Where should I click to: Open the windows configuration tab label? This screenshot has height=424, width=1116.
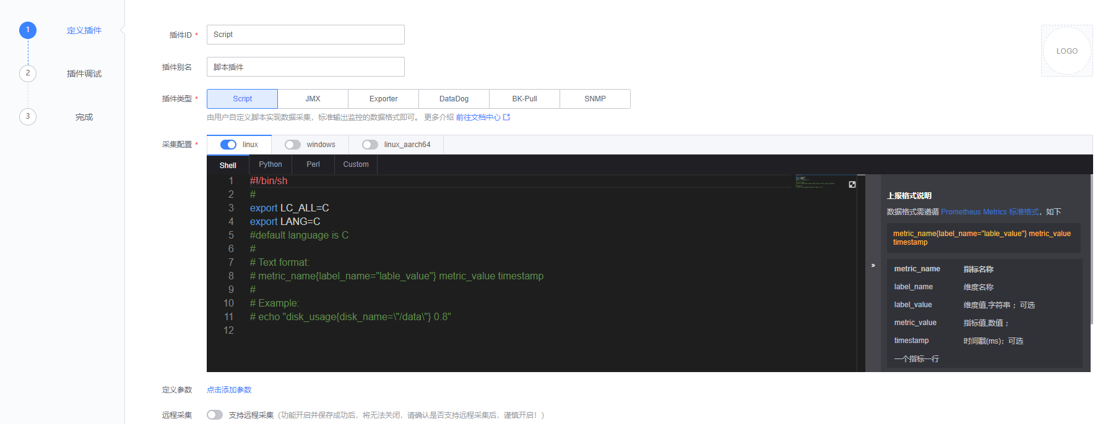pos(321,145)
